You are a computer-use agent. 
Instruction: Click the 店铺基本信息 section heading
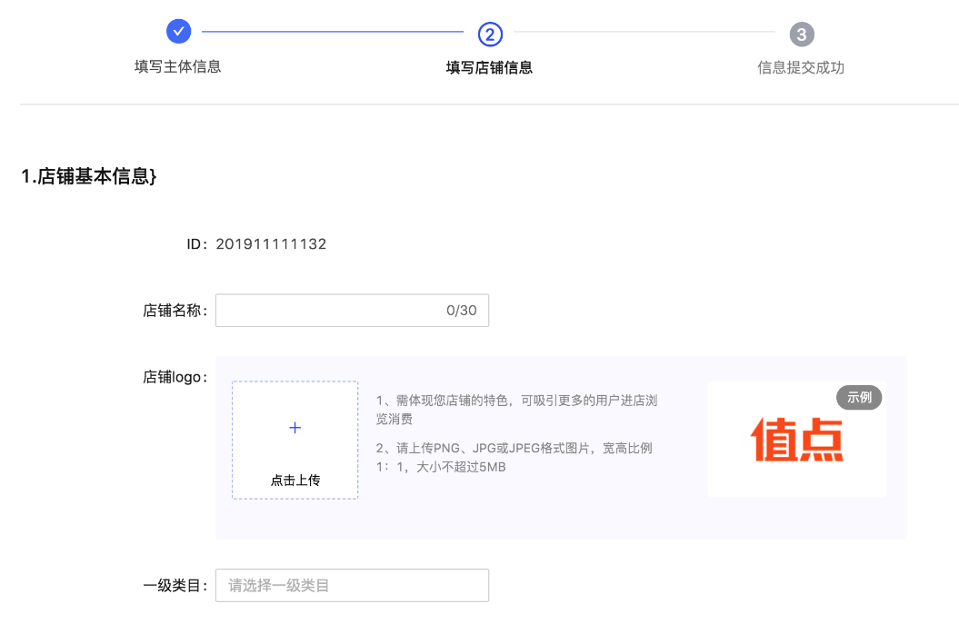coord(89,177)
